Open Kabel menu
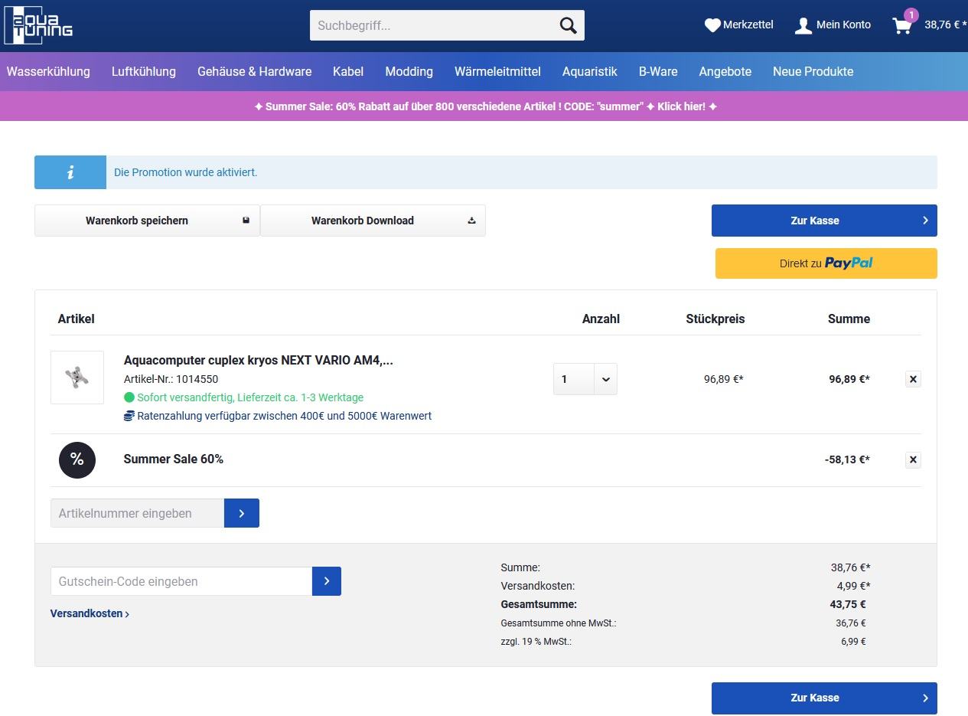 pyautogui.click(x=348, y=71)
